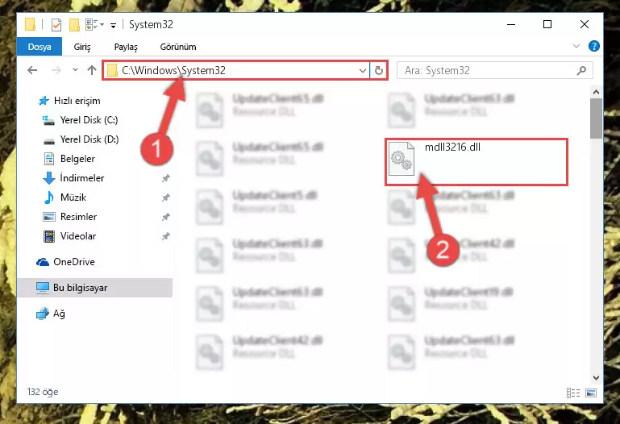
Task: Click the pin icon next to Resimler
Action: pos(165,217)
